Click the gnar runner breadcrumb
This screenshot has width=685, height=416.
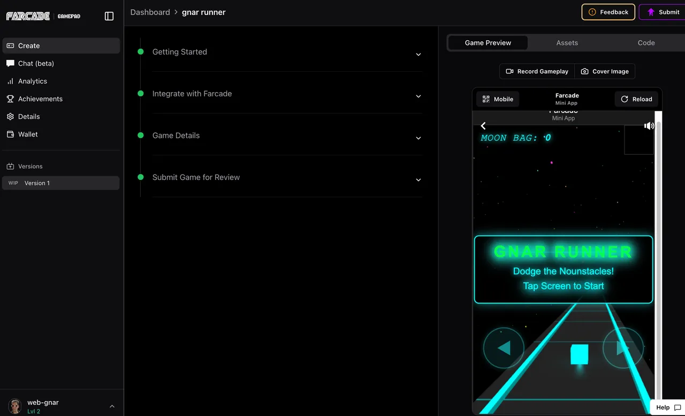(x=204, y=12)
